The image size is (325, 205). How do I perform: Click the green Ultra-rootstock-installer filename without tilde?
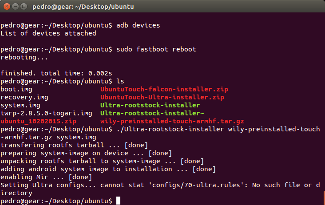click(150, 105)
